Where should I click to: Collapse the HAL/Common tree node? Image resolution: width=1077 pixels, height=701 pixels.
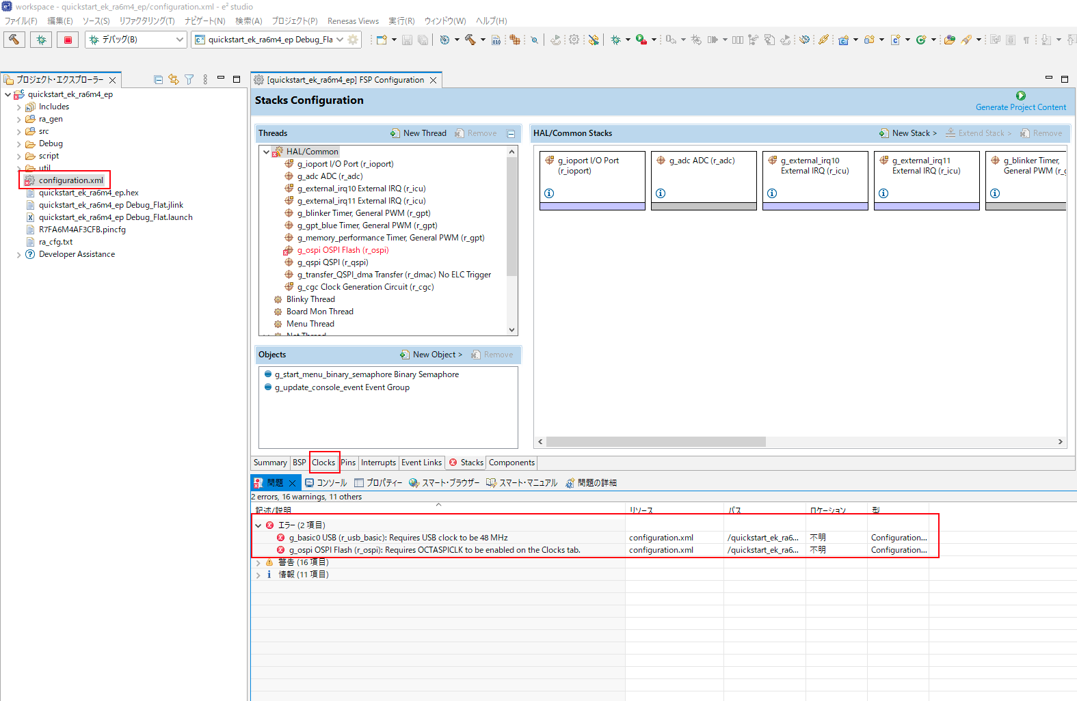tap(266, 152)
